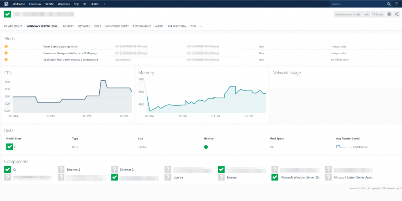This screenshot has width=402, height=201.
Task: Click the search magnifier icon
Action: (389, 4)
